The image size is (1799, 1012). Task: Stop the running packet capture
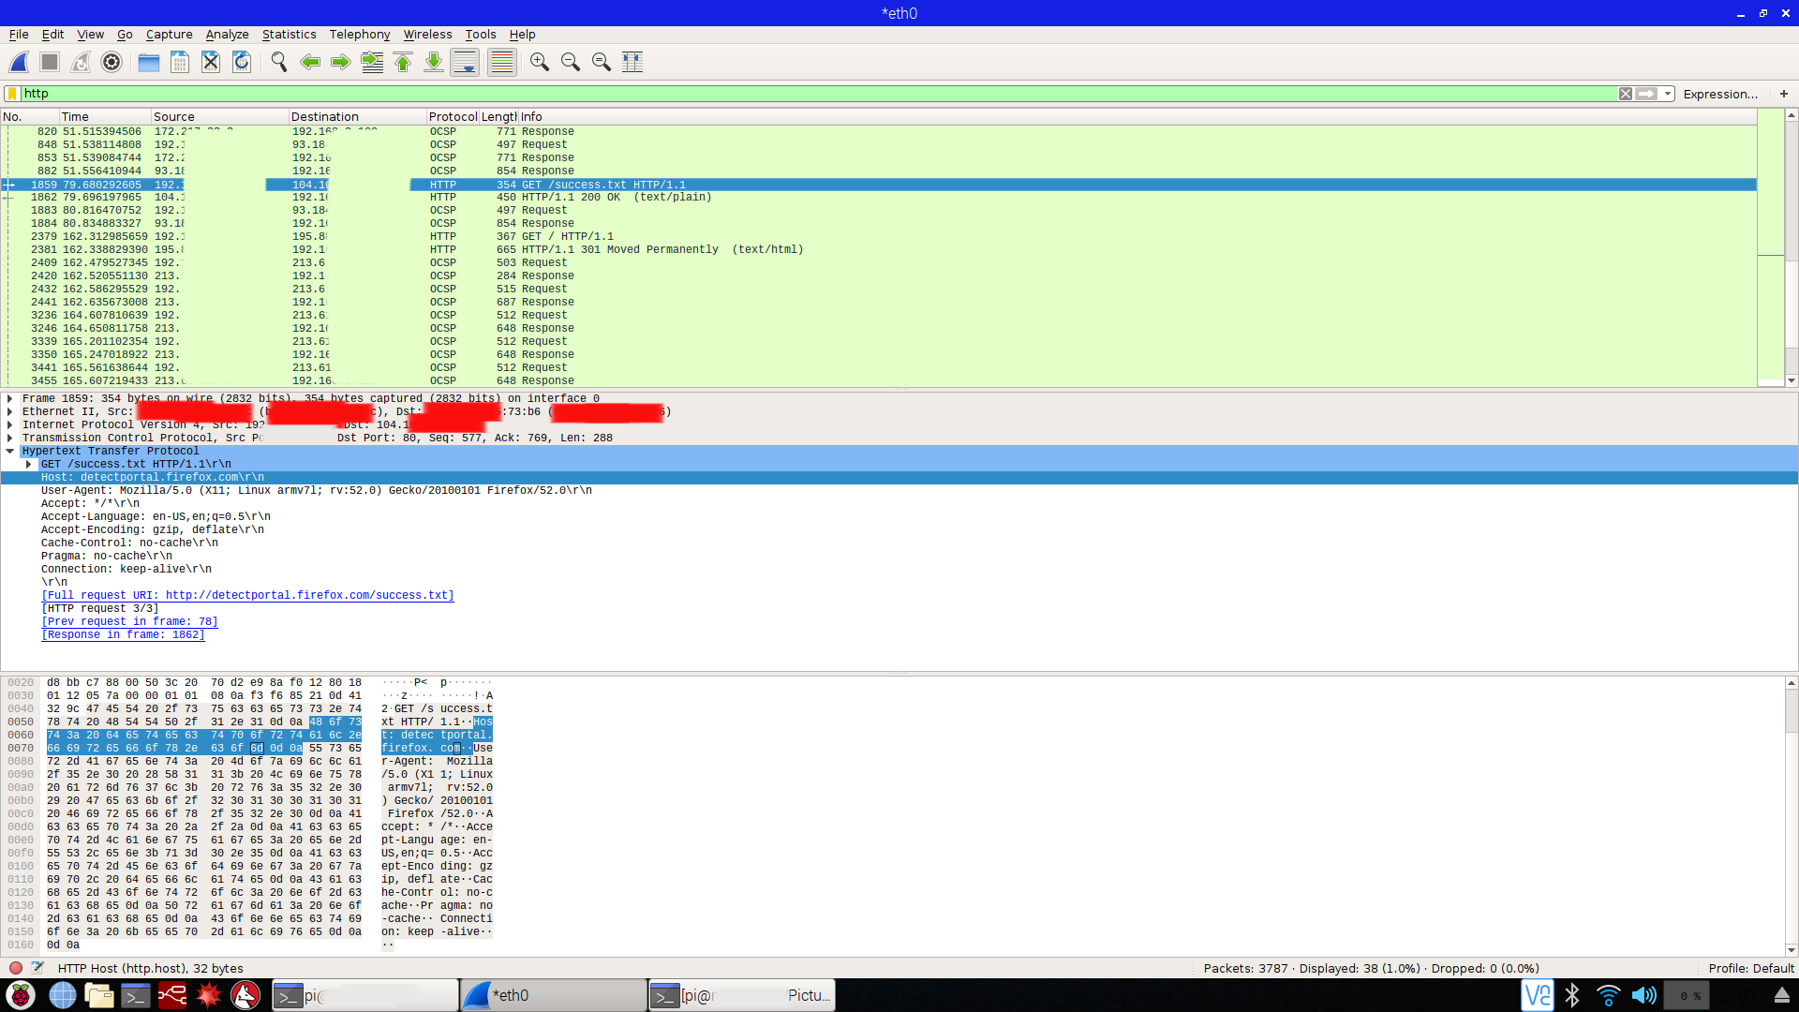pos(50,62)
